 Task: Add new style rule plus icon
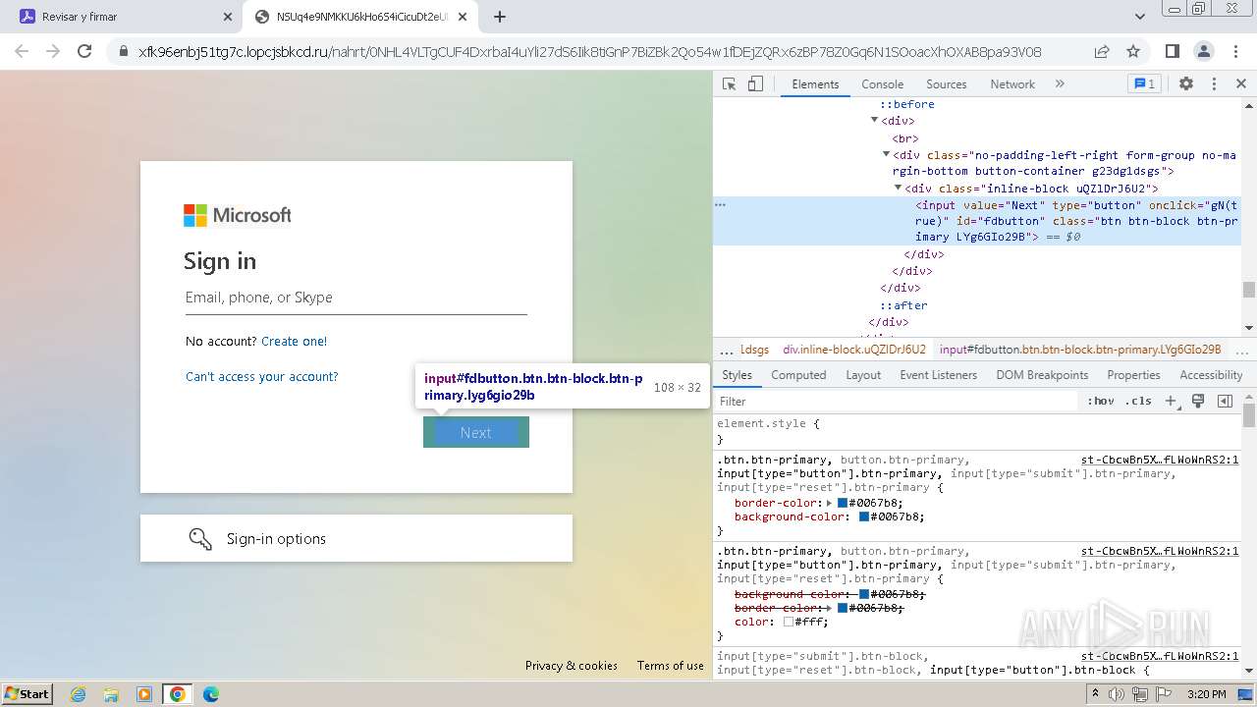[x=1171, y=401]
